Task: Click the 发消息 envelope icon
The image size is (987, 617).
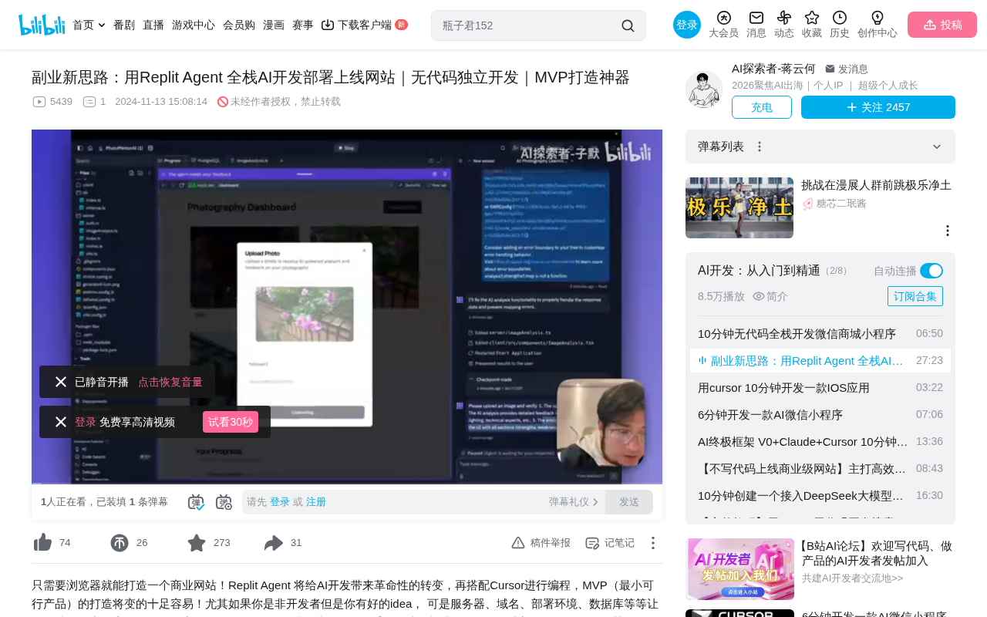Action: point(830,69)
